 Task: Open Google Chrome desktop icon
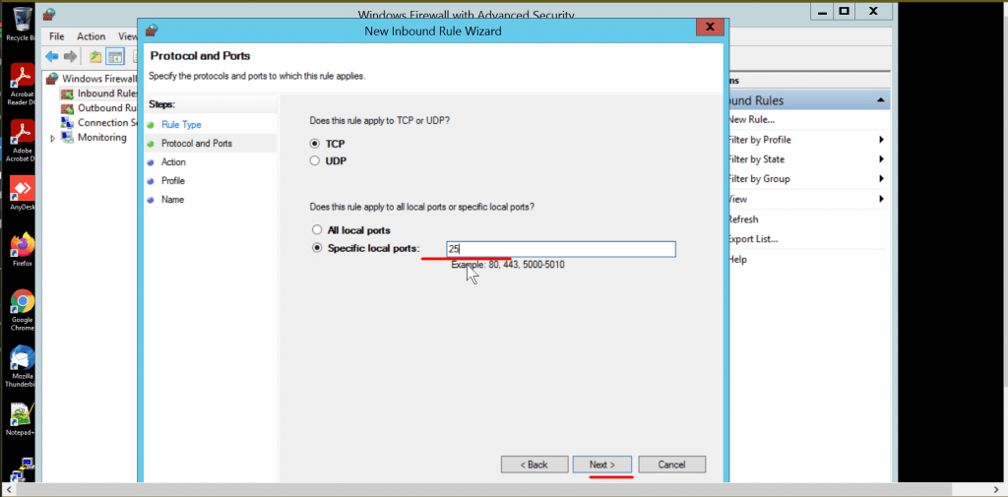22,303
